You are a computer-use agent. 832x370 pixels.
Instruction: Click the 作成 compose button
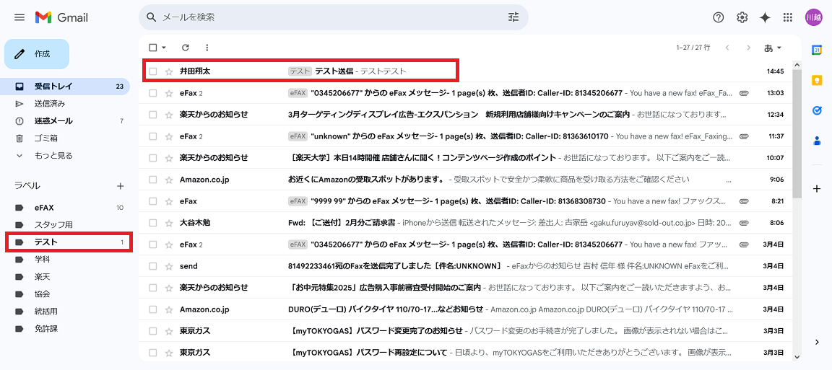click(x=37, y=54)
